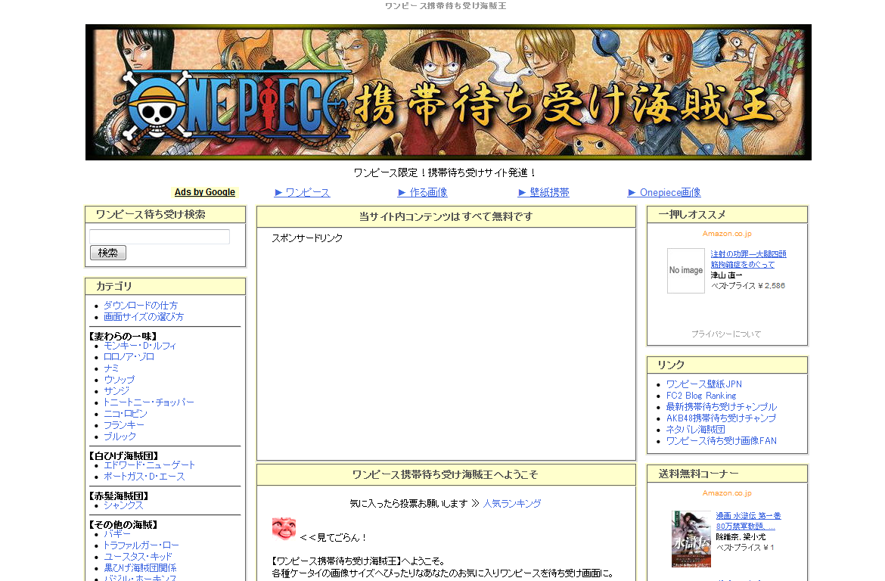Screen dimensions: 885x581
Task: Open FC2 Blog Ranking link
Action: [701, 395]
